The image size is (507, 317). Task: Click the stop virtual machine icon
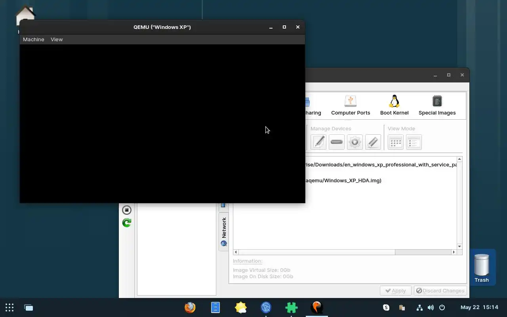click(127, 210)
